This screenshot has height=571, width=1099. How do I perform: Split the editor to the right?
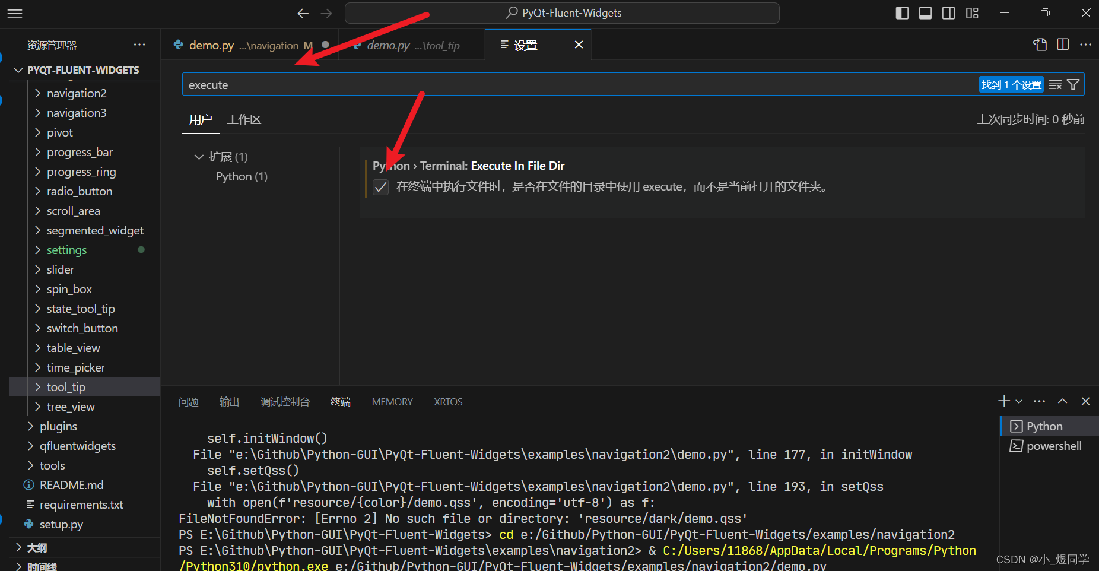[x=1063, y=45]
